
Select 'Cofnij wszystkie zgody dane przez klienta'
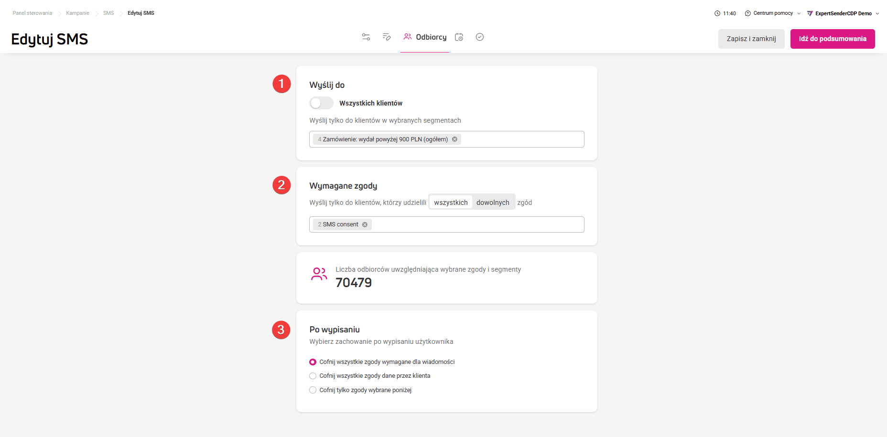click(x=313, y=376)
